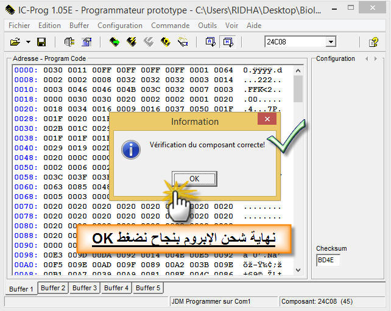This screenshot has width=391, height=311.
Task: Switch to the Buffer 3 tab
Action: [x=83, y=288]
